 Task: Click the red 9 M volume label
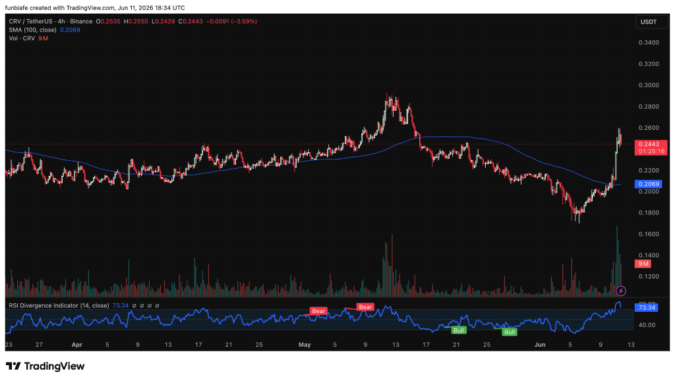(643, 264)
